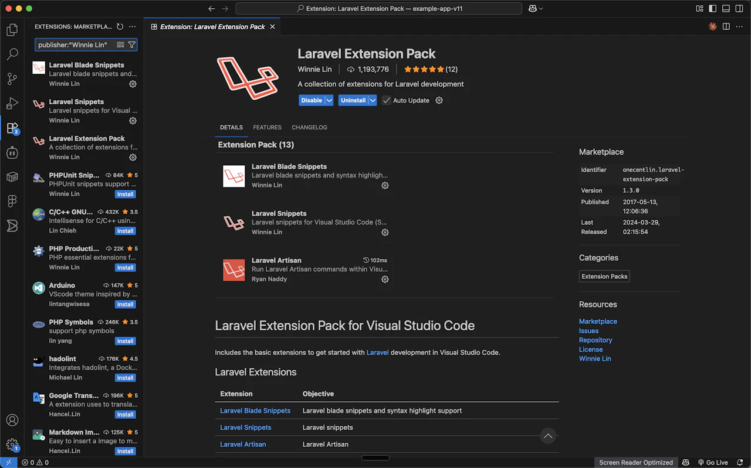751x468 pixels.
Task: Open the Winnie Lin link under Resources
Action: pos(595,359)
